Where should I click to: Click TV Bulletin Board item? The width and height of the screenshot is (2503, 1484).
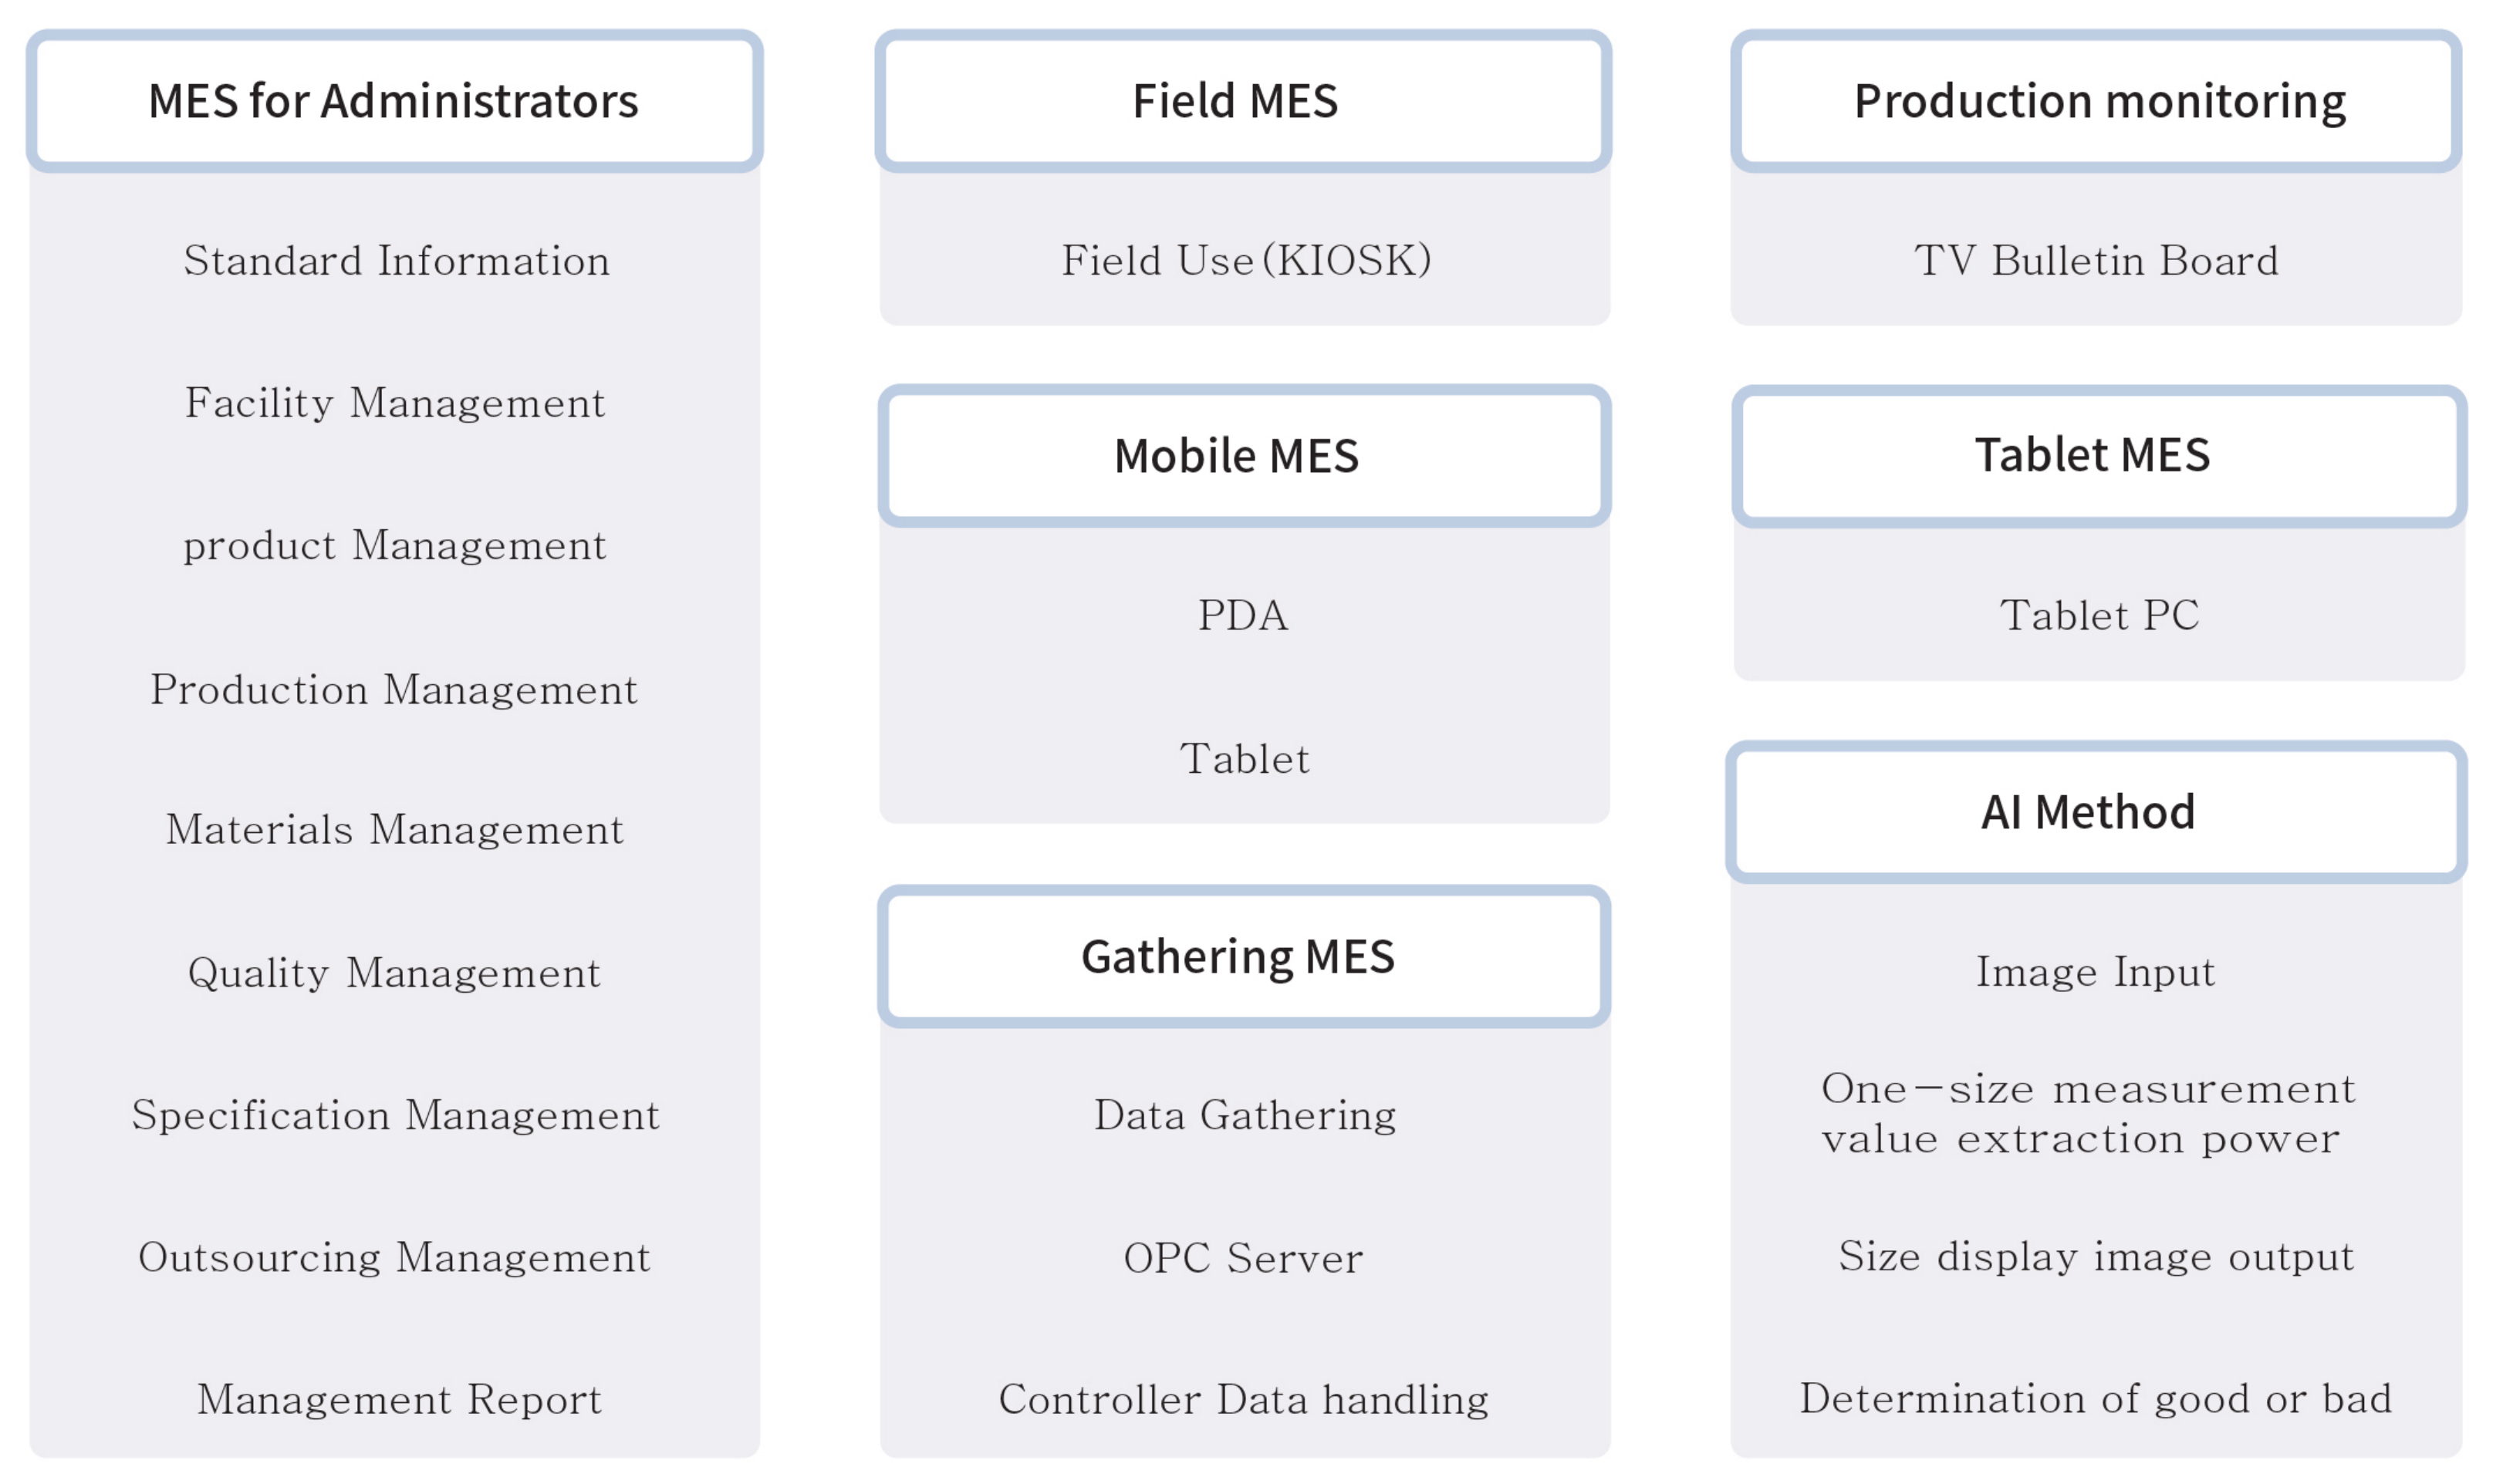pyautogui.click(x=2097, y=261)
